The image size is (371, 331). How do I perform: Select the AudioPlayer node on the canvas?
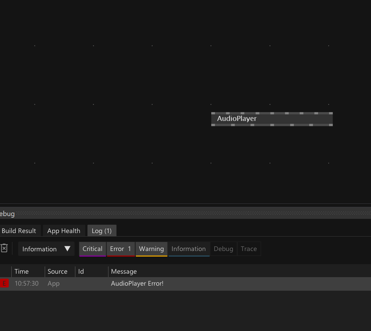pyautogui.click(x=272, y=119)
